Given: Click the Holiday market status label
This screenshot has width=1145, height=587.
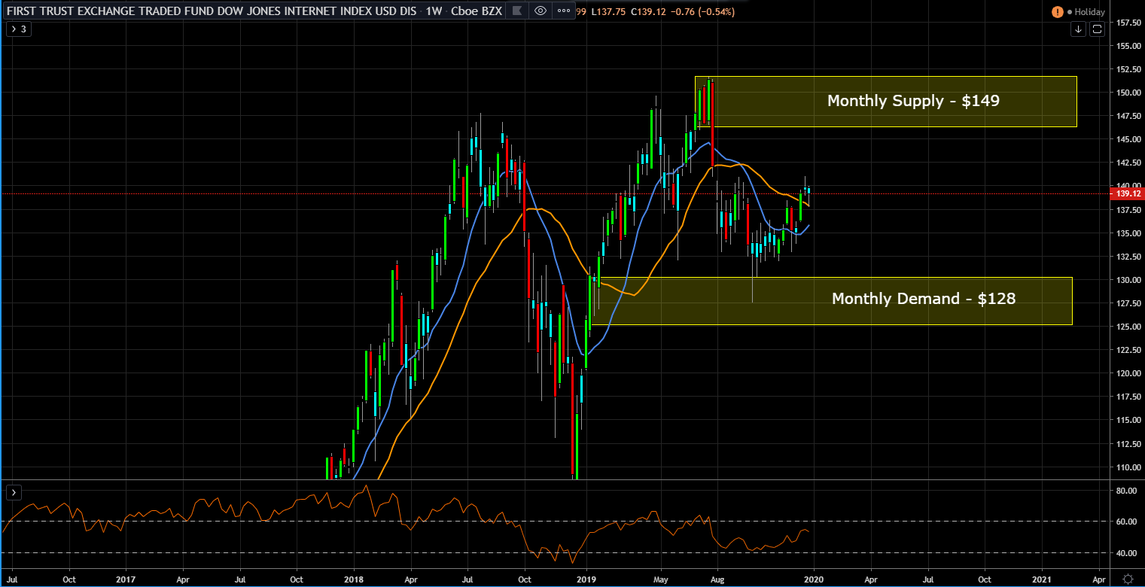Looking at the screenshot, I should coord(1089,12).
